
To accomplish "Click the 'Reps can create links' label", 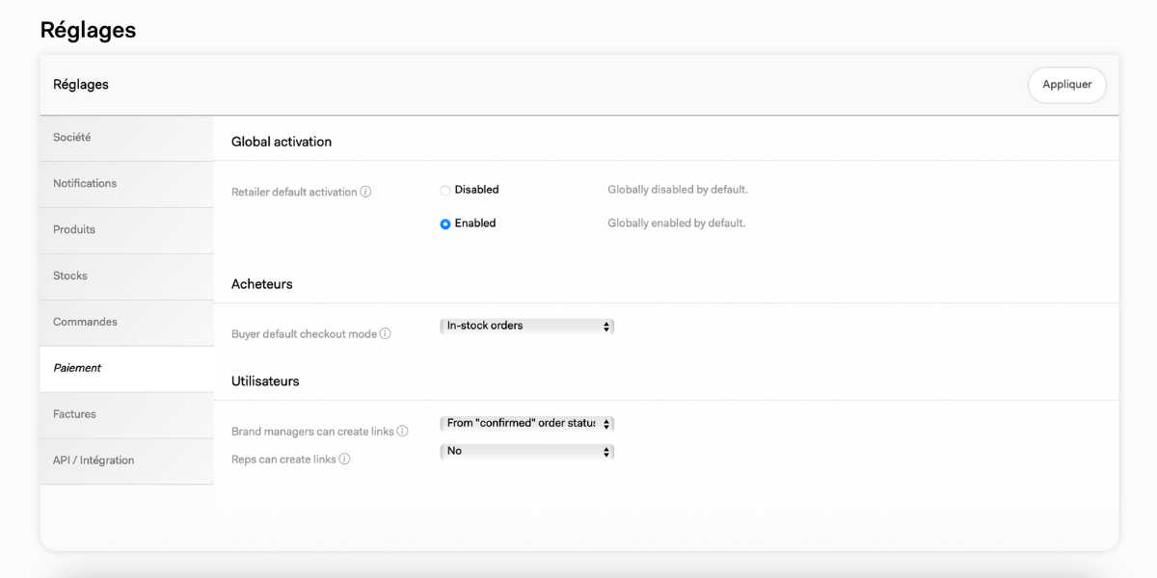I will (283, 460).
